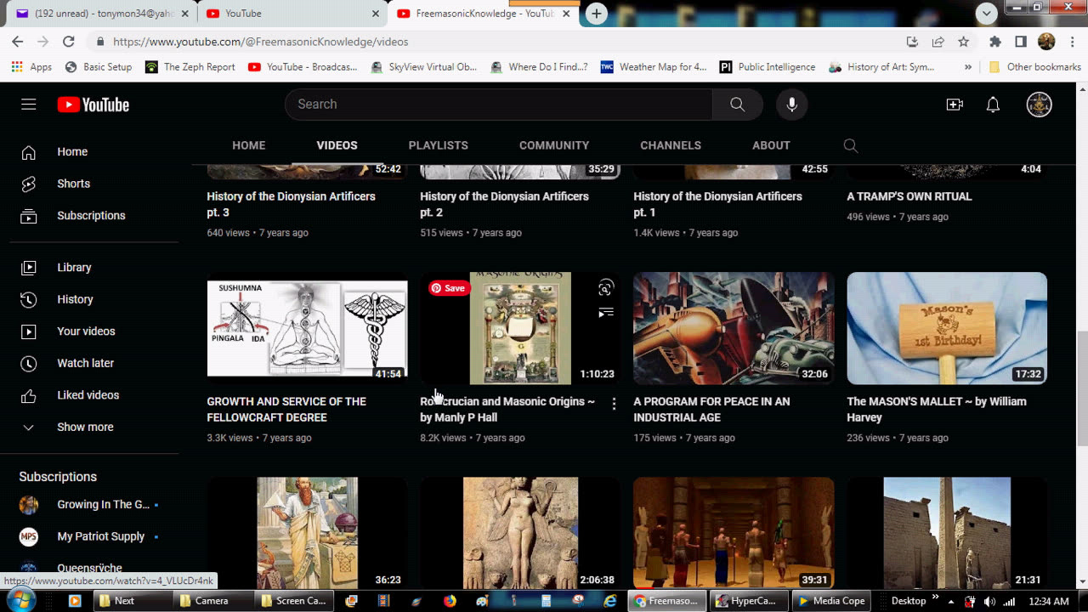Screen dimensions: 1088x612
Task: Open the YouTube hamburger guide menu
Action: [x=29, y=105]
